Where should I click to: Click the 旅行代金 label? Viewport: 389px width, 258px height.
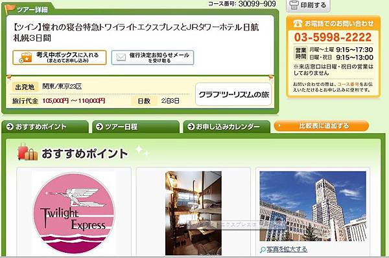click(25, 101)
